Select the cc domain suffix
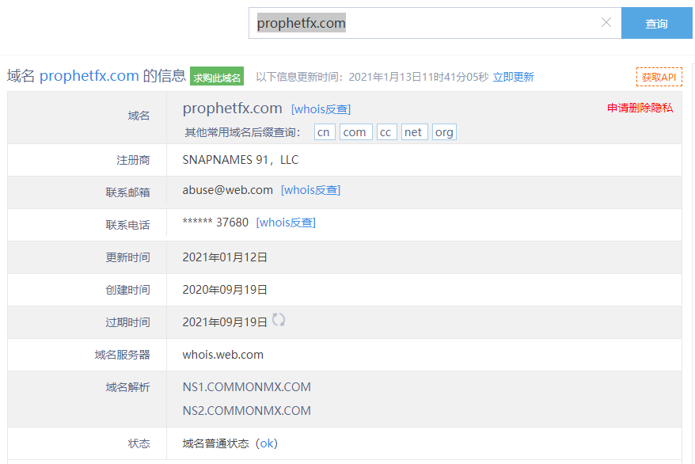 tap(385, 132)
